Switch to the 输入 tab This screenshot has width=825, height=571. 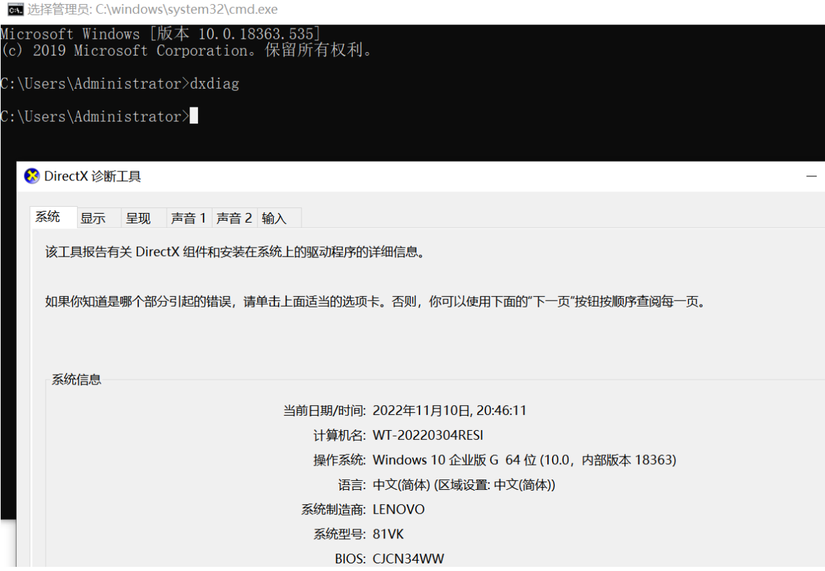click(274, 219)
